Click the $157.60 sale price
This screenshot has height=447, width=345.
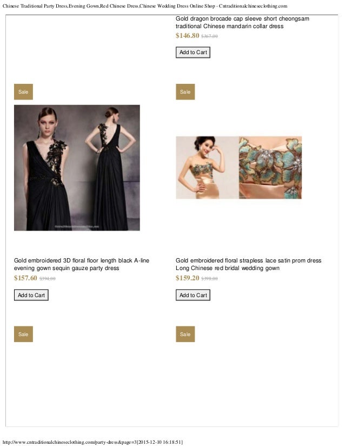25,278
